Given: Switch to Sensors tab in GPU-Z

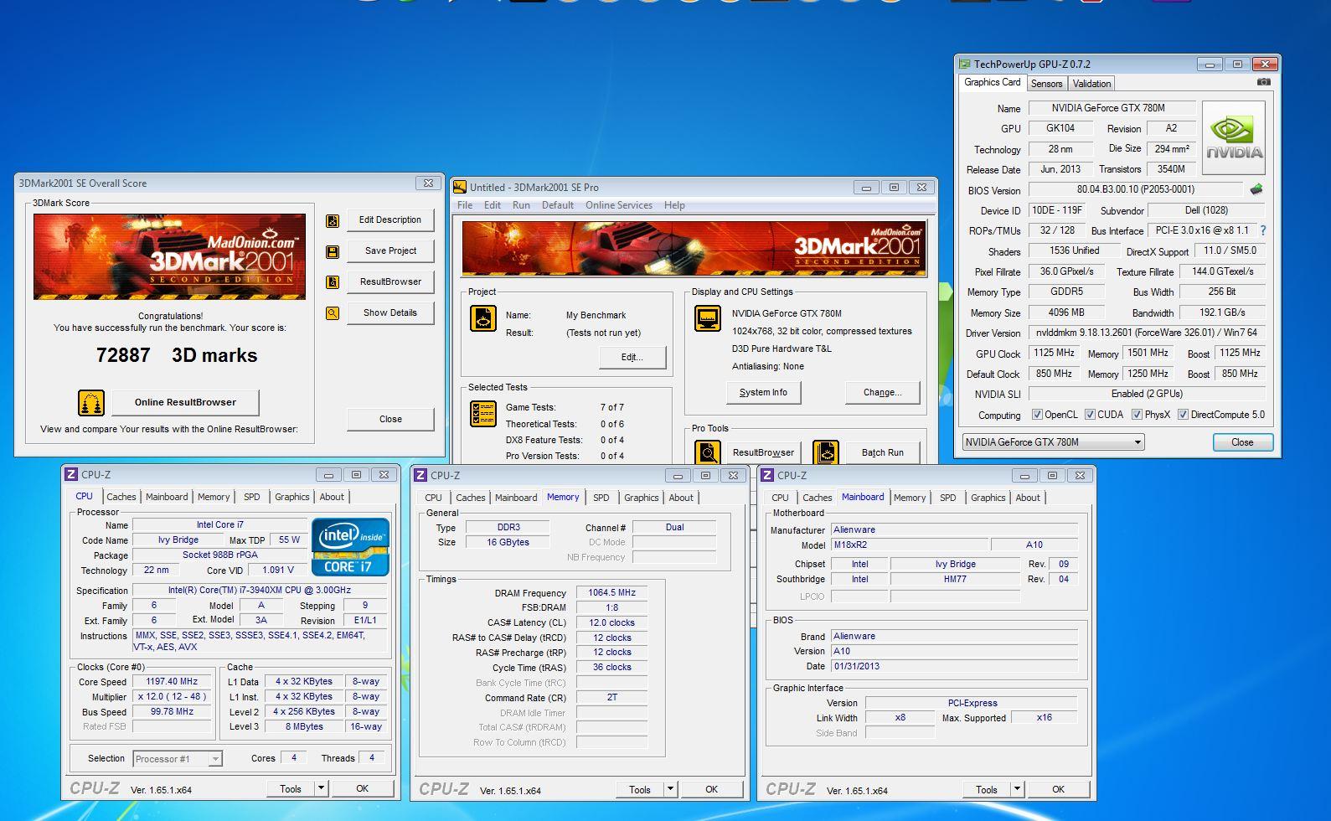Looking at the screenshot, I should point(1046,84).
